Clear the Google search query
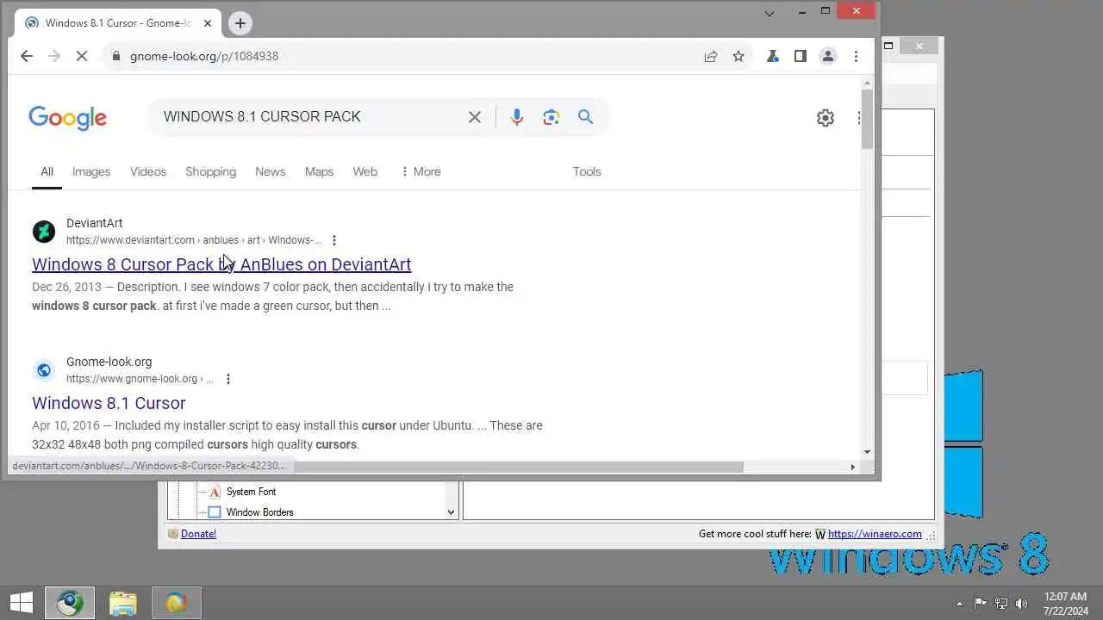Image resolution: width=1103 pixels, height=620 pixels. coord(475,117)
